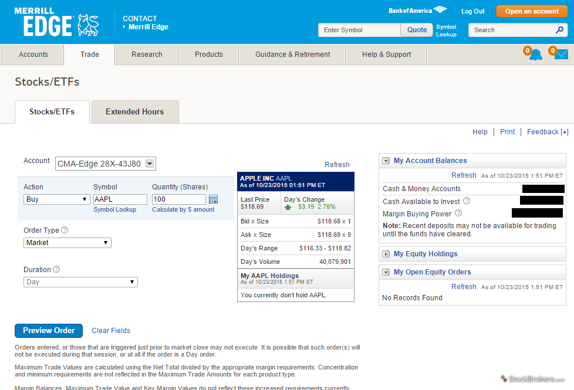Open the Account dropdown CMA-Edge 28X-43J80
Screen dimensions: 574x390
point(106,164)
